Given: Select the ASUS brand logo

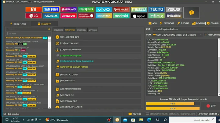Looking at the screenshot, I should click(x=174, y=9).
